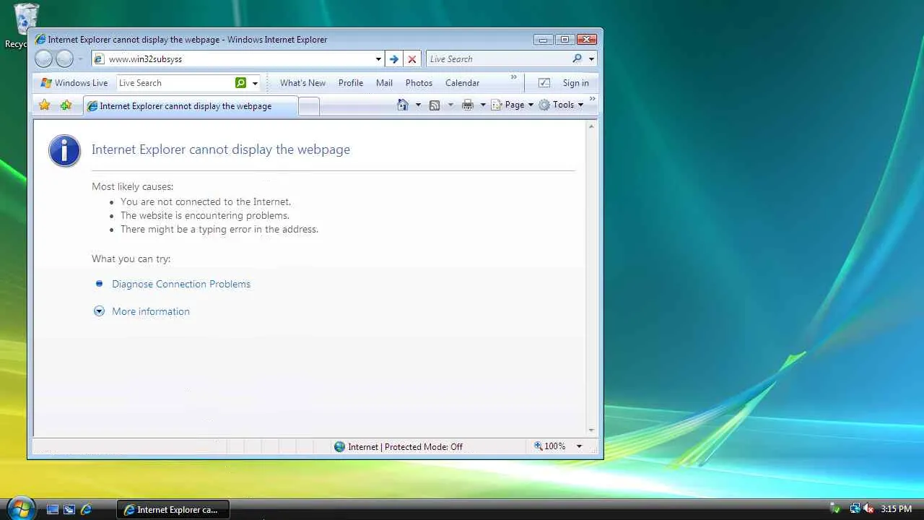This screenshot has width=924, height=520.
Task: Open the Page menu
Action: point(513,105)
